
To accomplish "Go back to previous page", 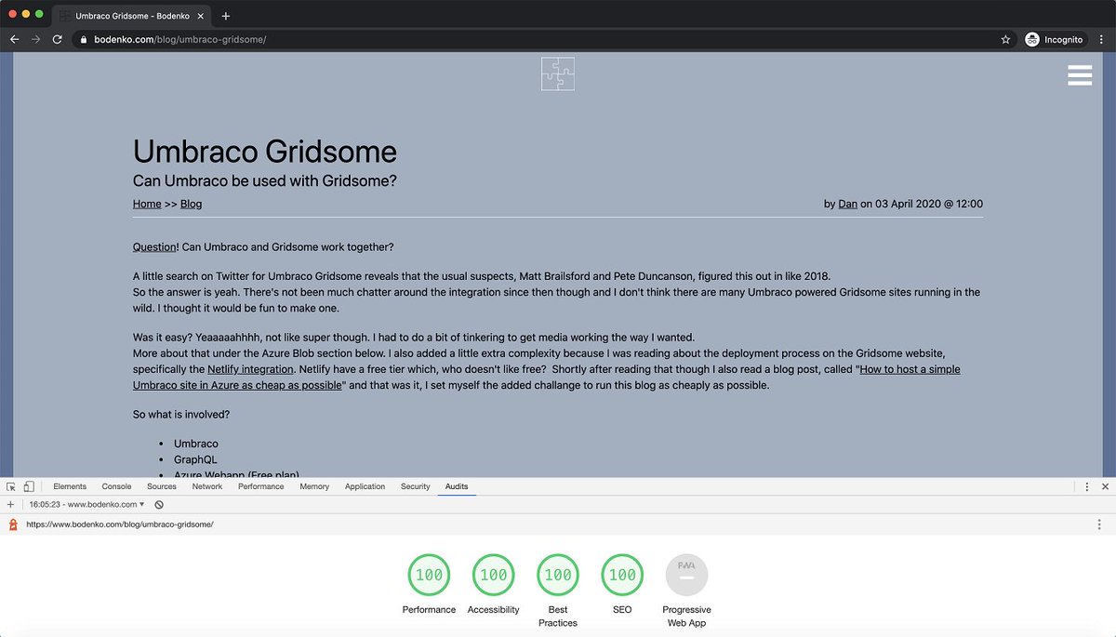I will tap(14, 40).
